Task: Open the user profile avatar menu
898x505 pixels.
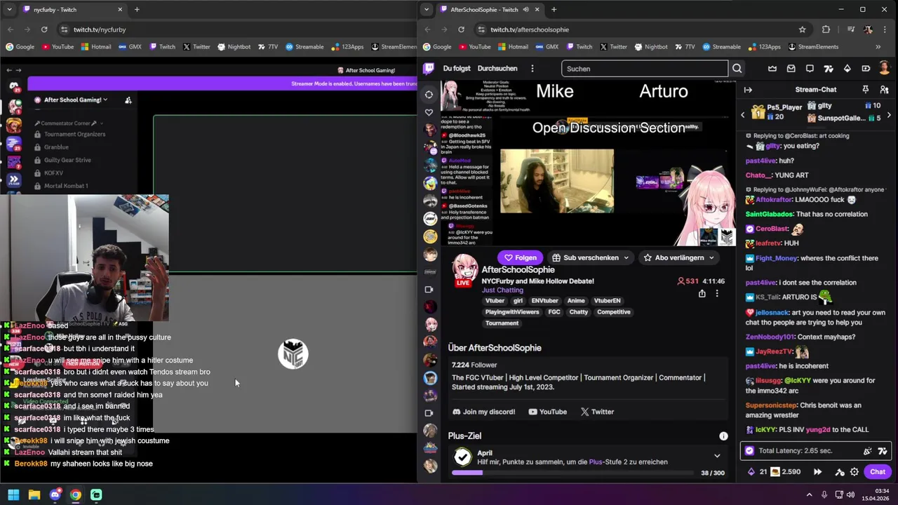Action: pyautogui.click(x=884, y=68)
